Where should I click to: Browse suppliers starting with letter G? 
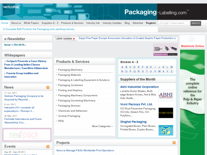(x=147, y=67)
